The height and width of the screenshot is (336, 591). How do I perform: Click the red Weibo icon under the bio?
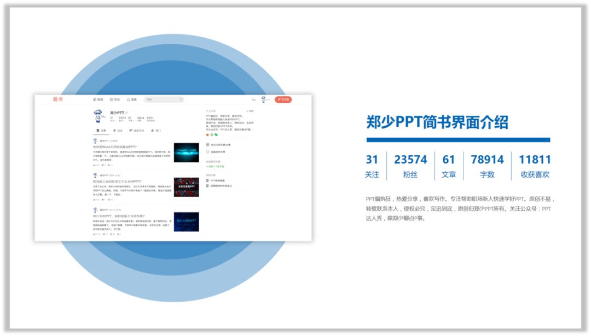[207, 134]
